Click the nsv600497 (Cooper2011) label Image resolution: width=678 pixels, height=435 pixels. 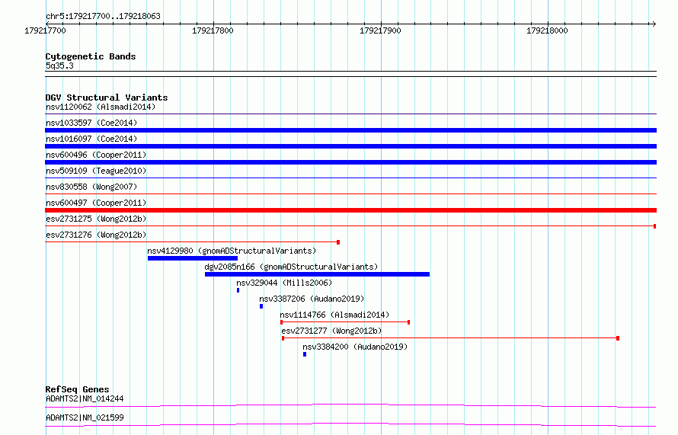pyautogui.click(x=96, y=203)
